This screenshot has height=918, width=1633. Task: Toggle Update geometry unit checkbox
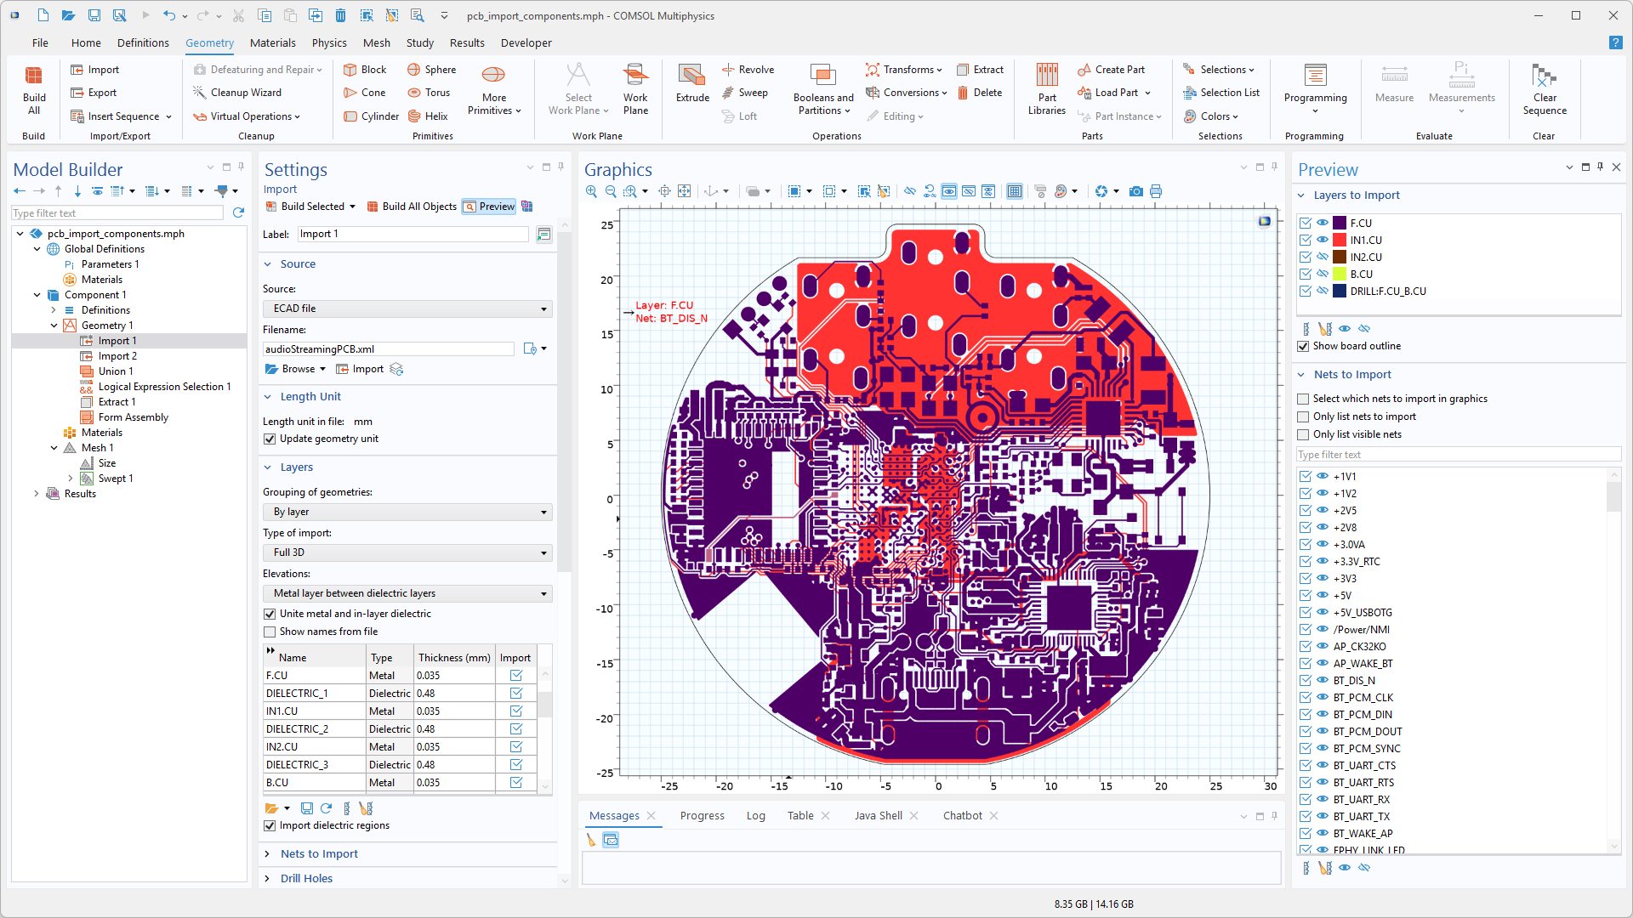[270, 439]
